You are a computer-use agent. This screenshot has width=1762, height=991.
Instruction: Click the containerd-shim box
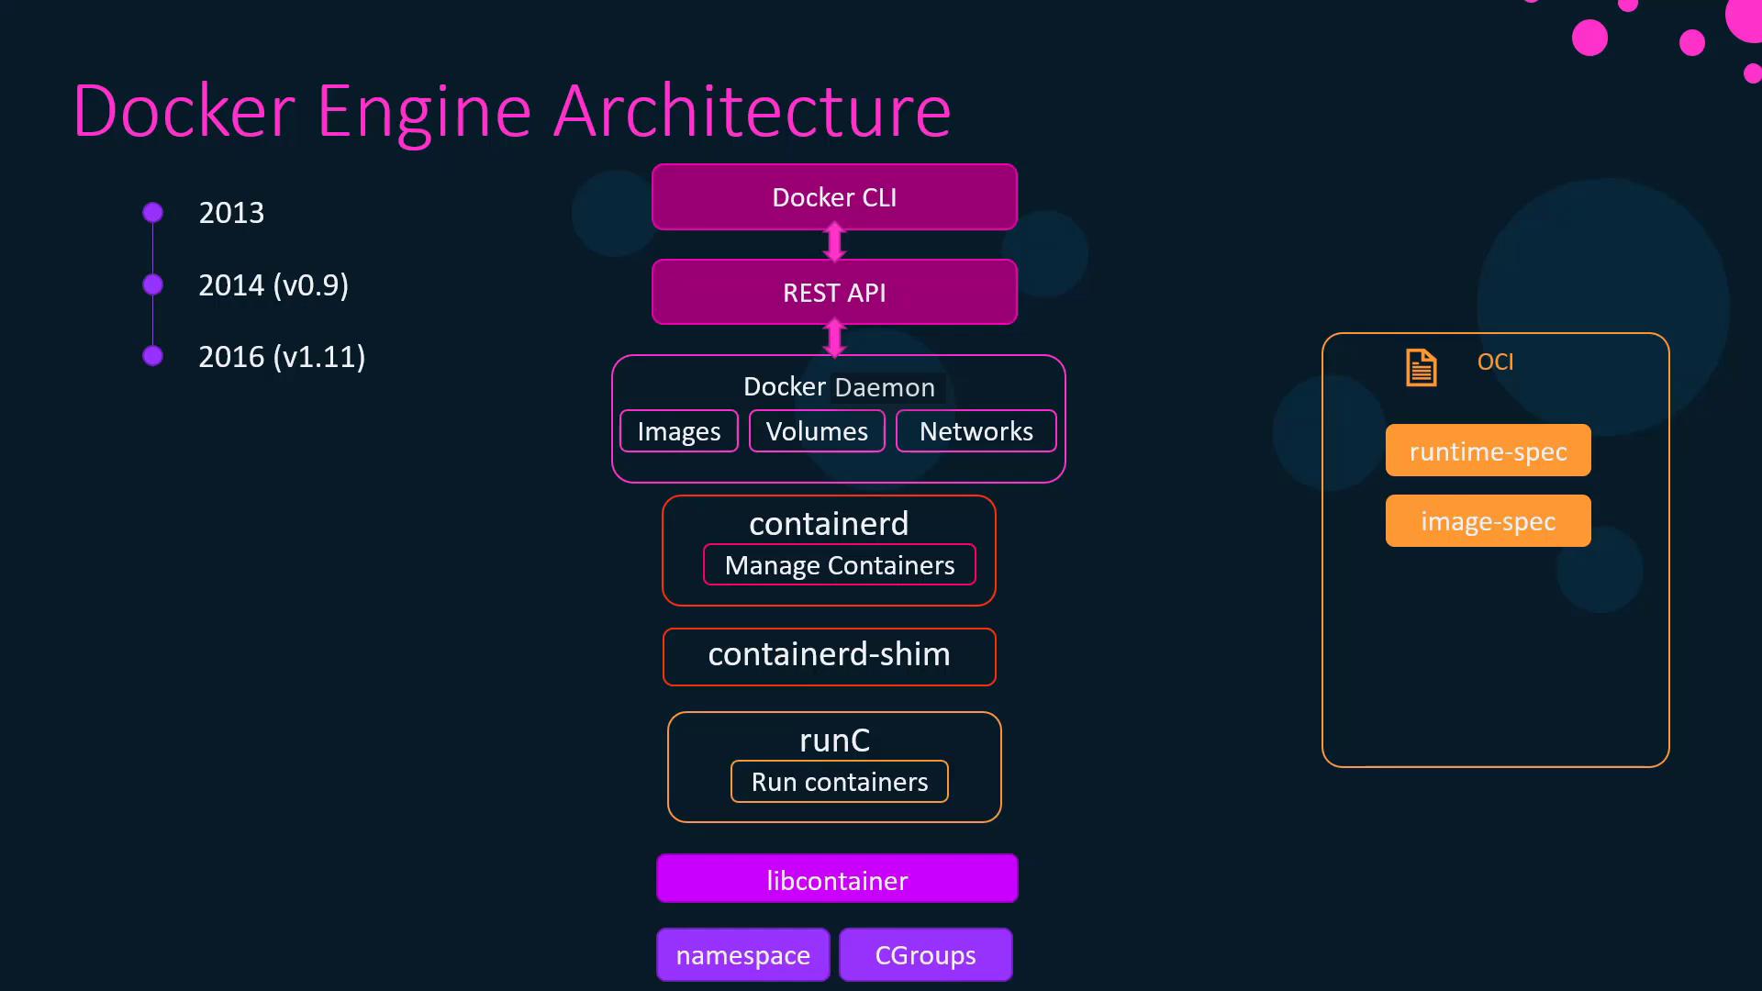click(x=829, y=656)
